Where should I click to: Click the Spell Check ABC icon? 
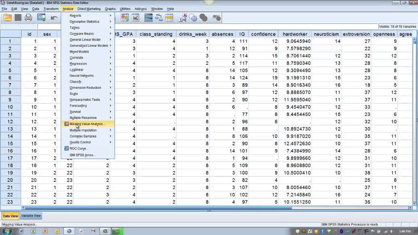pos(217,18)
